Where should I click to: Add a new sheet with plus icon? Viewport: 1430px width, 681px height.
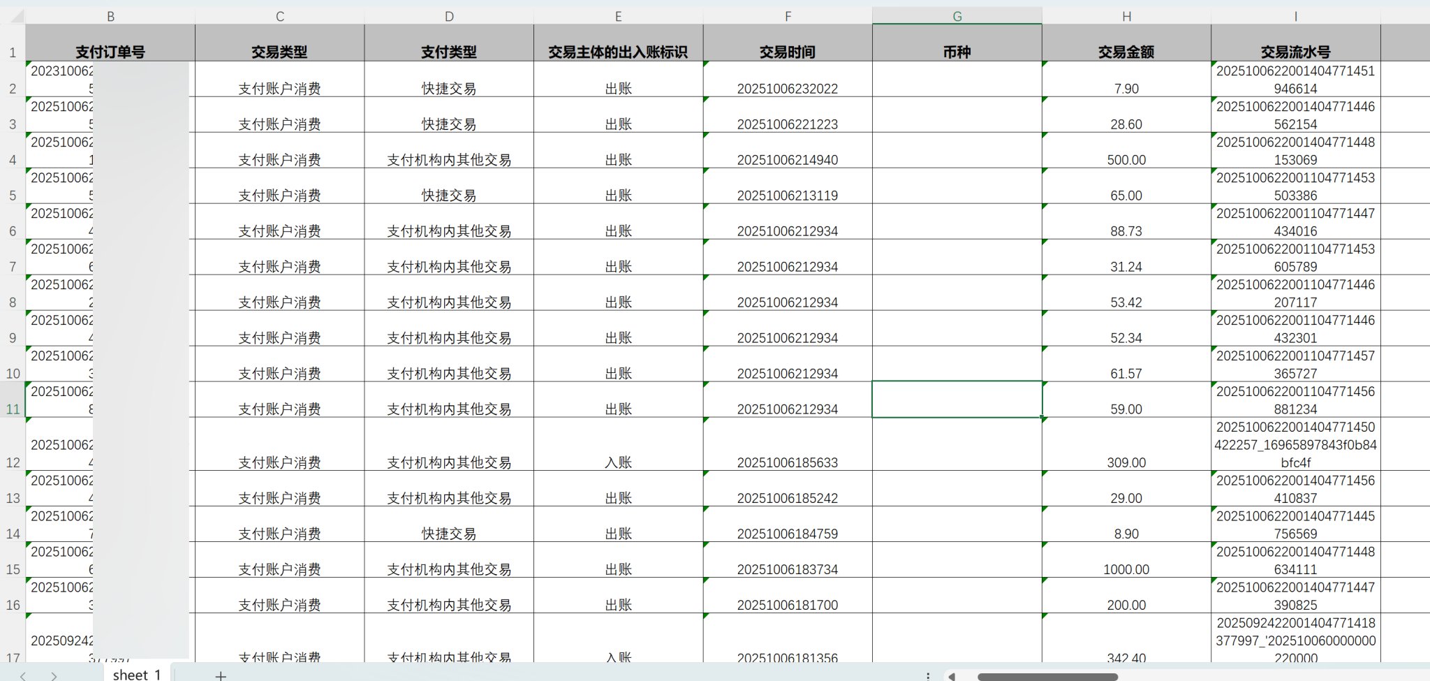[x=221, y=675]
